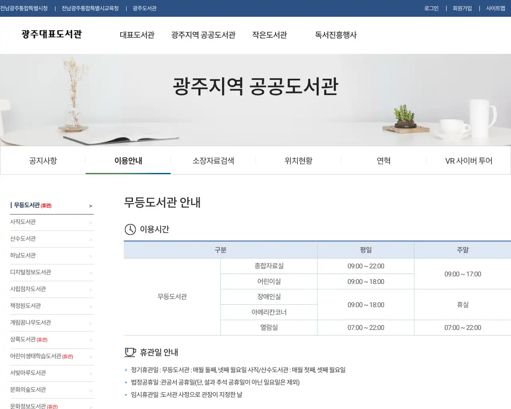Click the arrow next to 무등도서관 sidebar item
The height and width of the screenshot is (409, 511).
point(91,206)
